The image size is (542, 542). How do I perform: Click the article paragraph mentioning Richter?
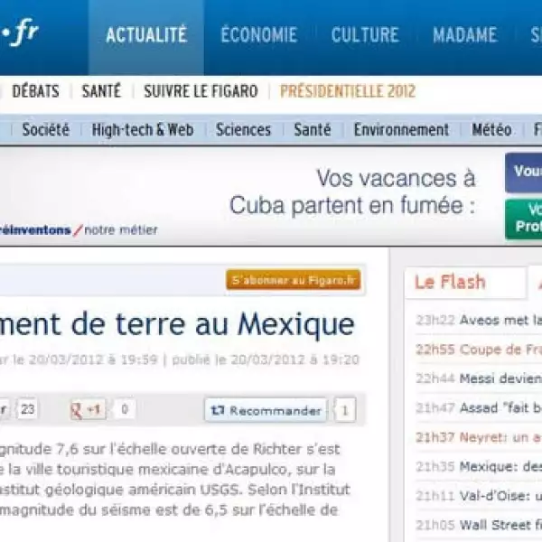pyautogui.click(x=175, y=480)
